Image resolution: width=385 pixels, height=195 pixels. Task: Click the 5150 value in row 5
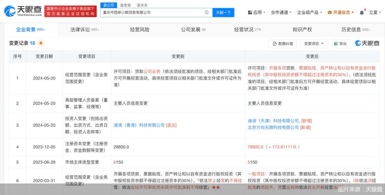pos(252,162)
